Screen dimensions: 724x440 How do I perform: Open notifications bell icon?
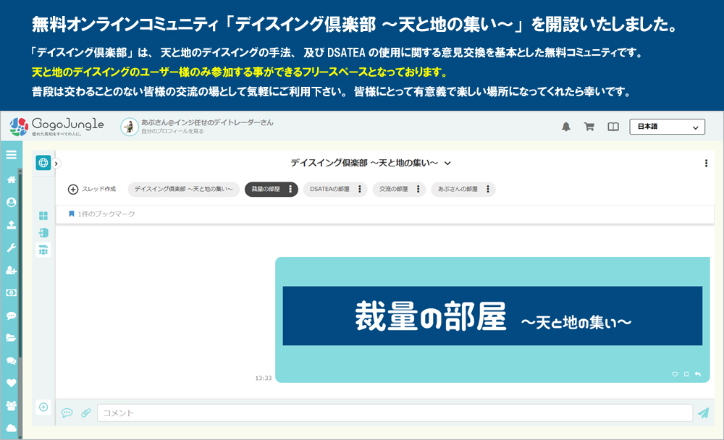coord(566,127)
